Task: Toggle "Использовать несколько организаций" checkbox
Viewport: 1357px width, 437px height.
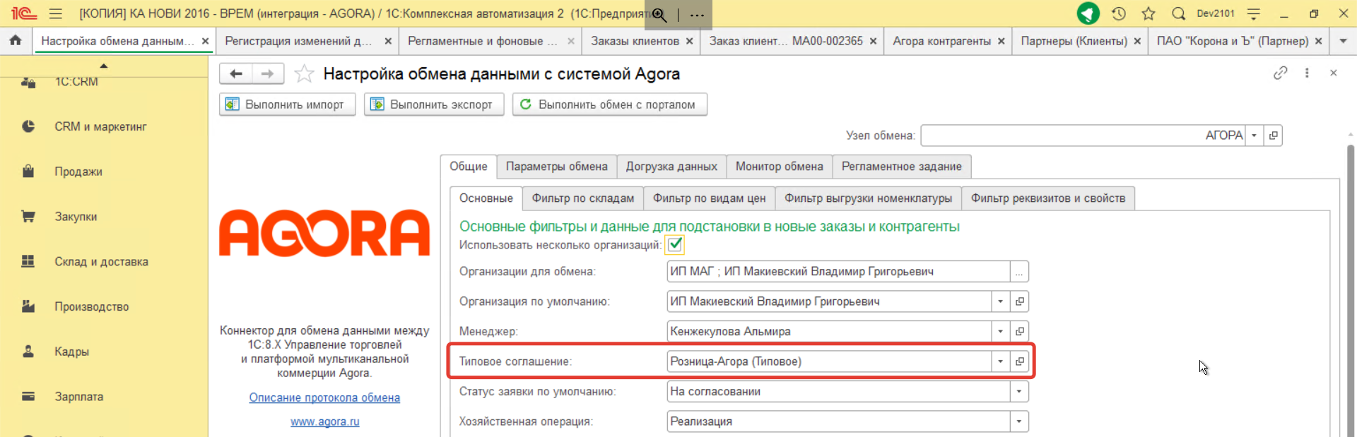Action: [x=675, y=245]
